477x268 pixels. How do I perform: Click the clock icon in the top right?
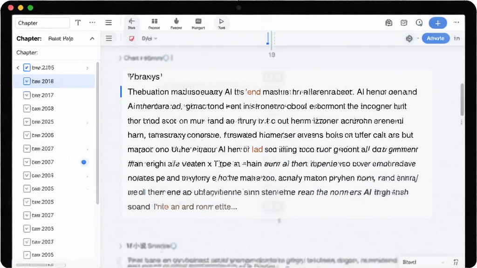(x=419, y=23)
